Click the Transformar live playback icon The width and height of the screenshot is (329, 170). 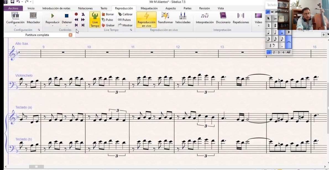pyautogui.click(x=165, y=18)
